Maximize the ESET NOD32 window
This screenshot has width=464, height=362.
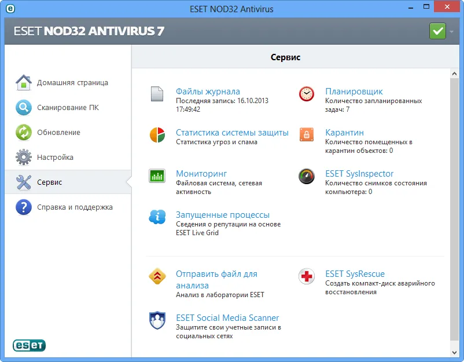click(426, 7)
